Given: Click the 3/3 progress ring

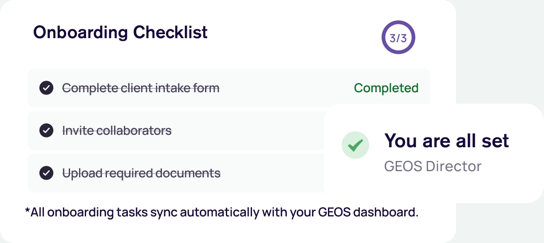Looking at the screenshot, I should point(398,38).
